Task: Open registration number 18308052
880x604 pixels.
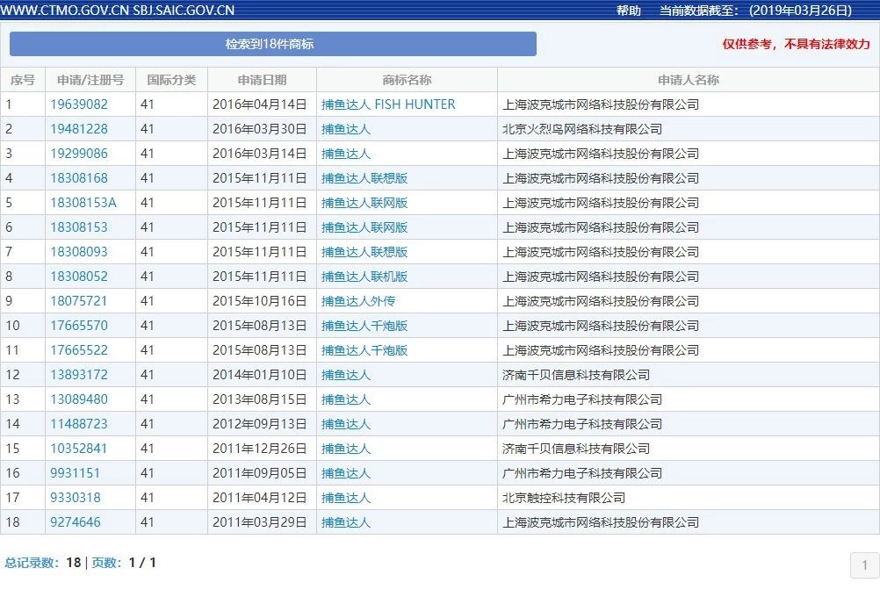Action: click(78, 277)
